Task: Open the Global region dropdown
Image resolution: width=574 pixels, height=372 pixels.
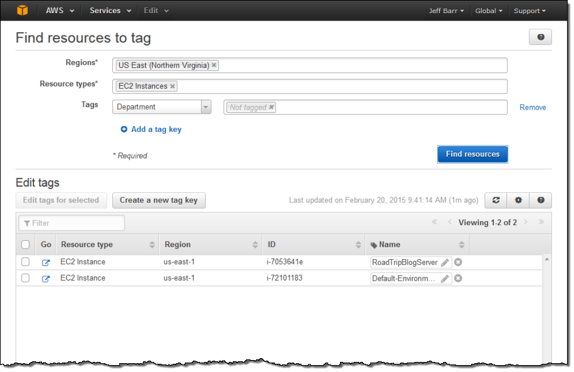Action: pyautogui.click(x=489, y=11)
